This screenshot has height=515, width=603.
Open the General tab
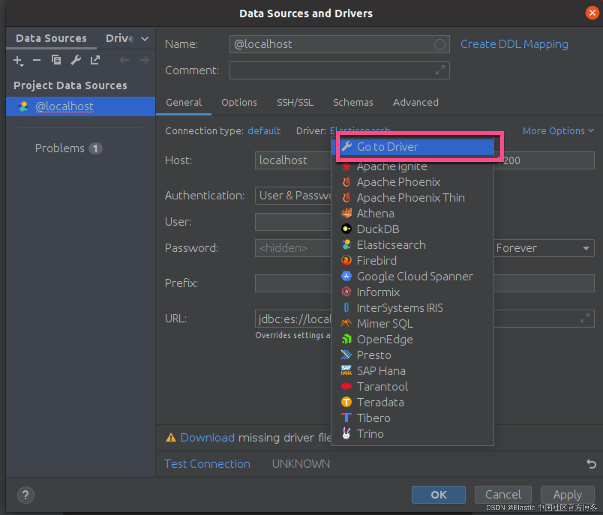pos(184,102)
